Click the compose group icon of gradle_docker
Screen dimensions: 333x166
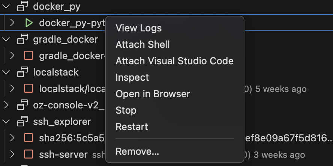pos(22,39)
